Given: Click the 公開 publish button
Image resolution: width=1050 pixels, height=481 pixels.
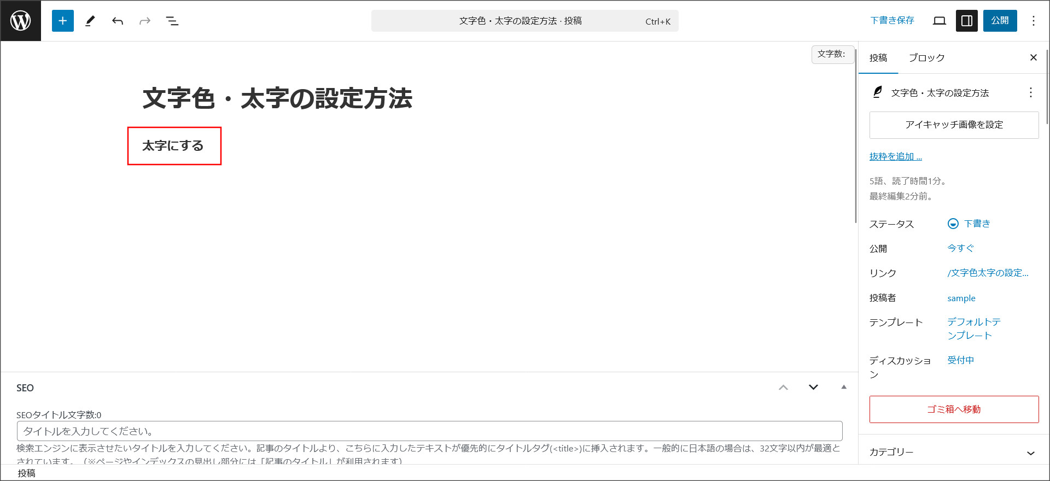Looking at the screenshot, I should pos(1000,21).
